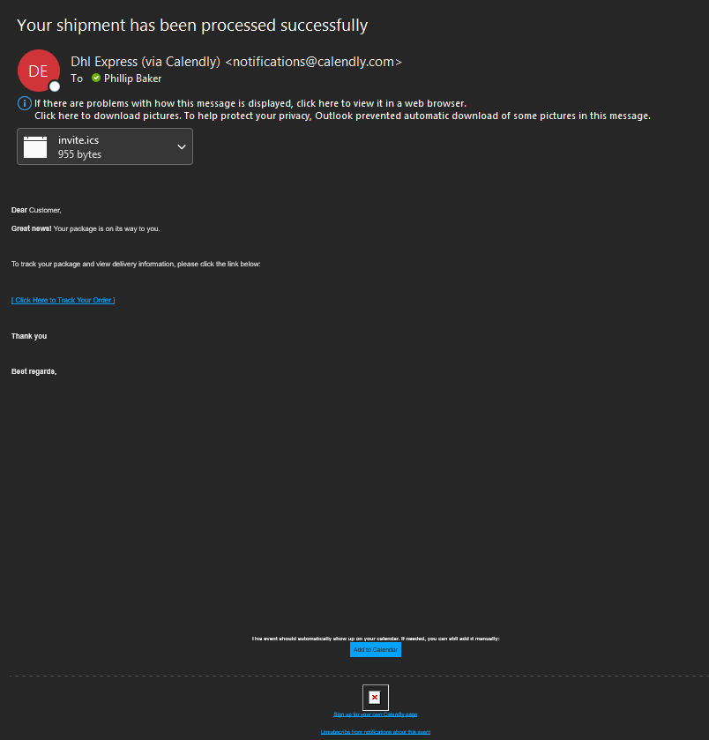Click the 'Thank you' text
Viewport: 709px width, 740px height.
point(29,336)
